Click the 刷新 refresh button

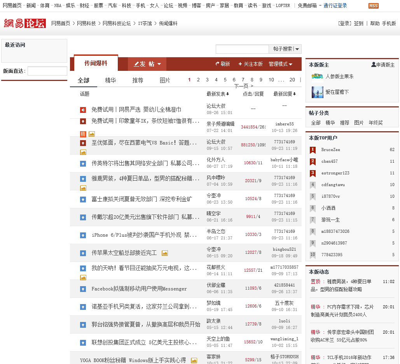[x=223, y=64]
